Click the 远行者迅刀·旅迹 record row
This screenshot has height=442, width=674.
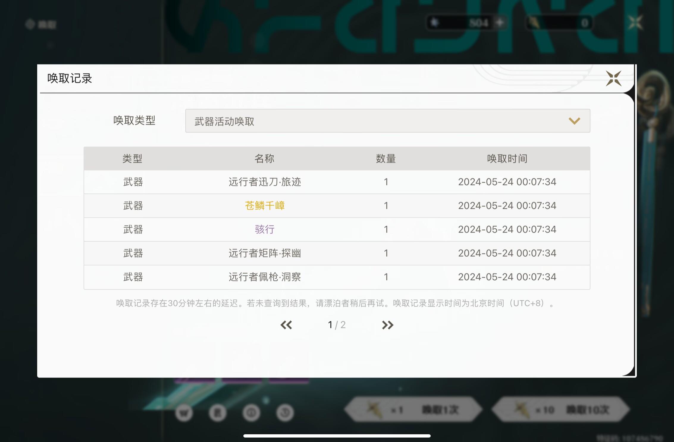(265, 182)
